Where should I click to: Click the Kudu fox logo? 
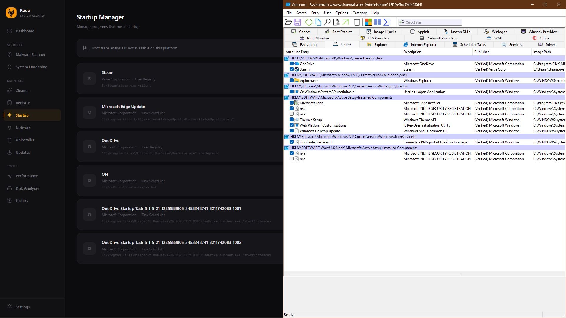click(11, 13)
